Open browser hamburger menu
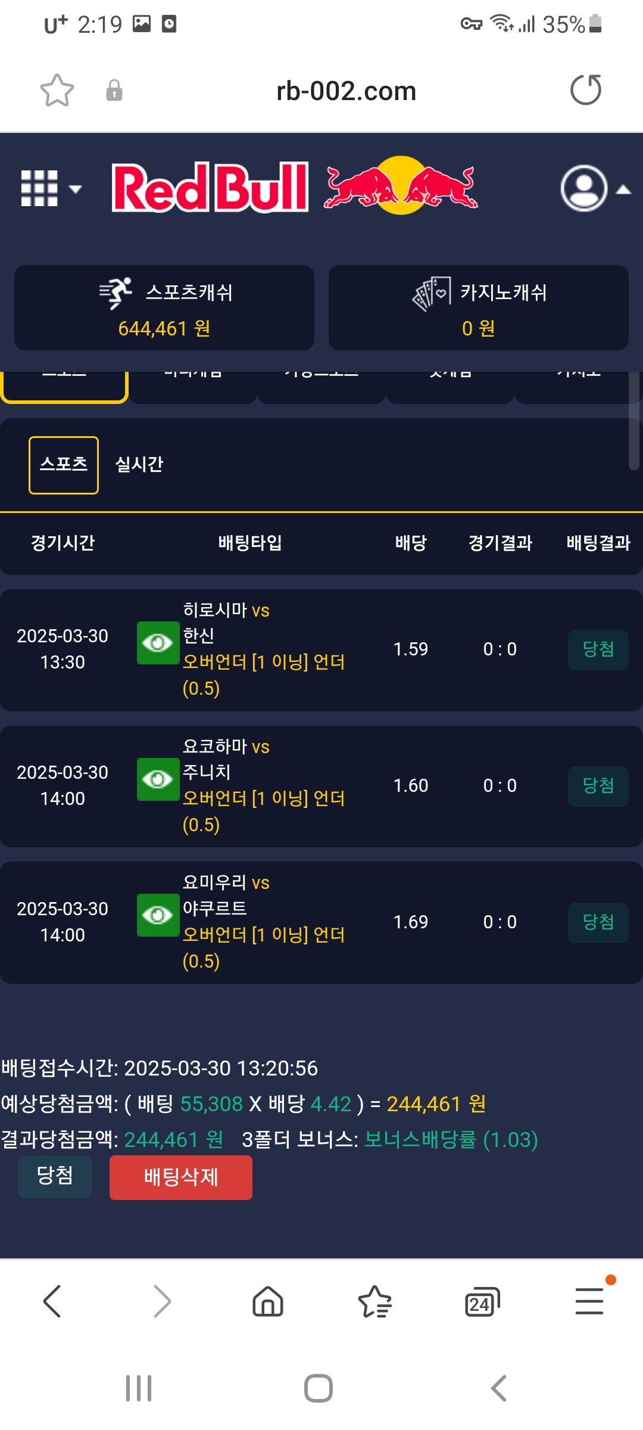This screenshot has height=1430, width=643. [589, 1301]
